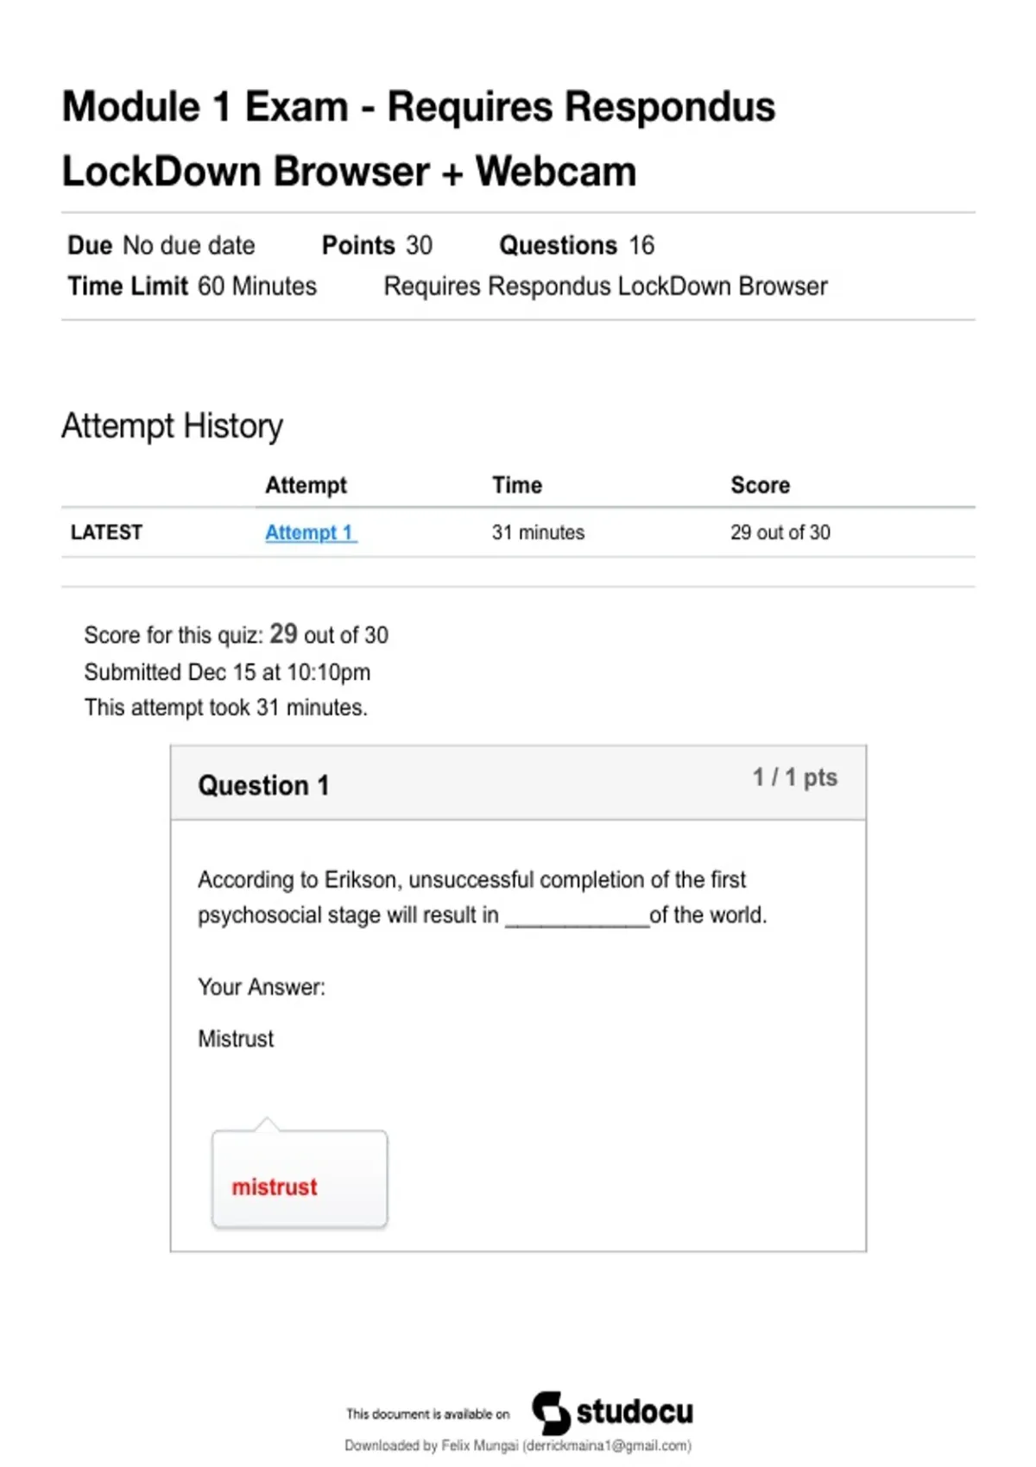Click the Downloaded by Felix Mungai line
This screenshot has width=1036, height=1467.
pyautogui.click(x=518, y=1445)
